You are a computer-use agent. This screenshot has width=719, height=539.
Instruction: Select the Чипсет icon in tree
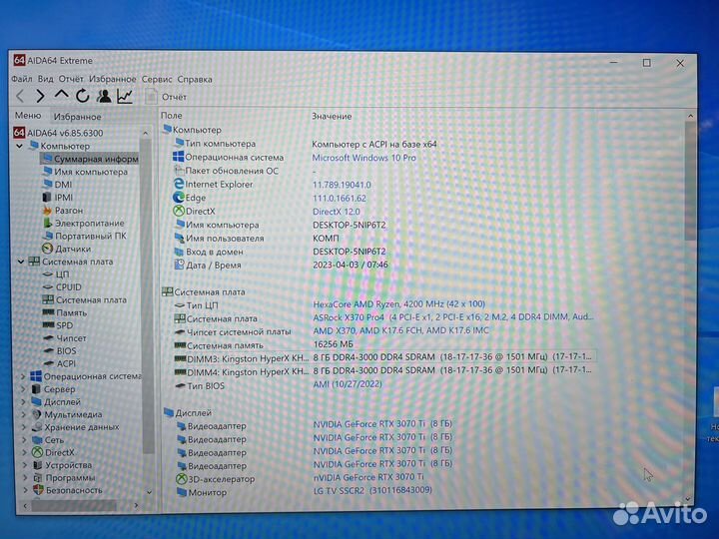(49, 337)
